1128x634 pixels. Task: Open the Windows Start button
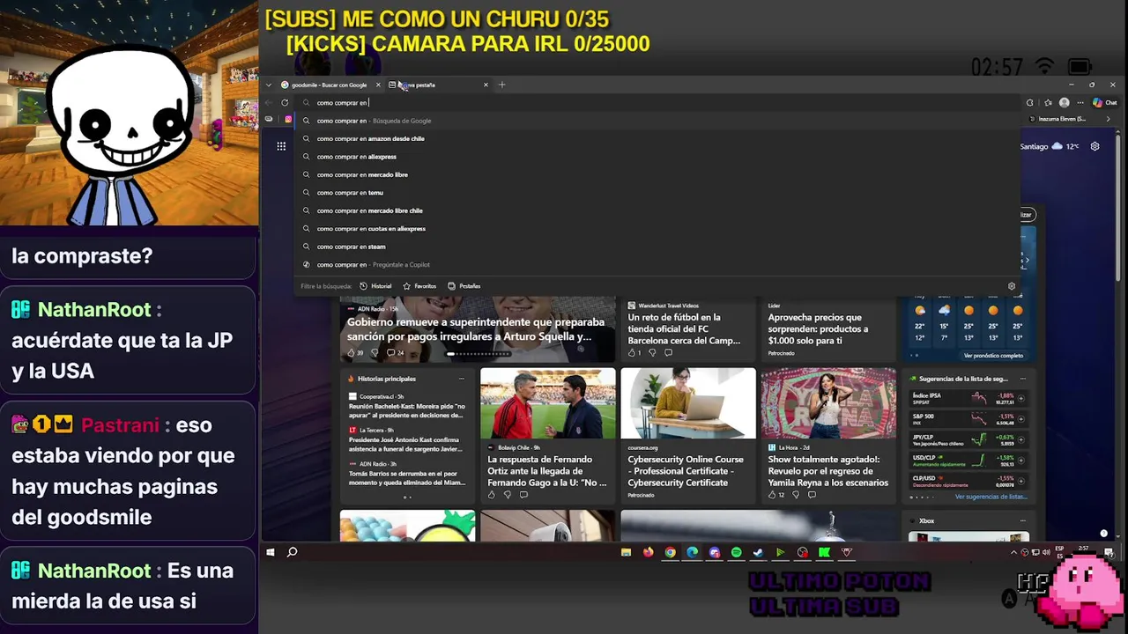pos(271,552)
